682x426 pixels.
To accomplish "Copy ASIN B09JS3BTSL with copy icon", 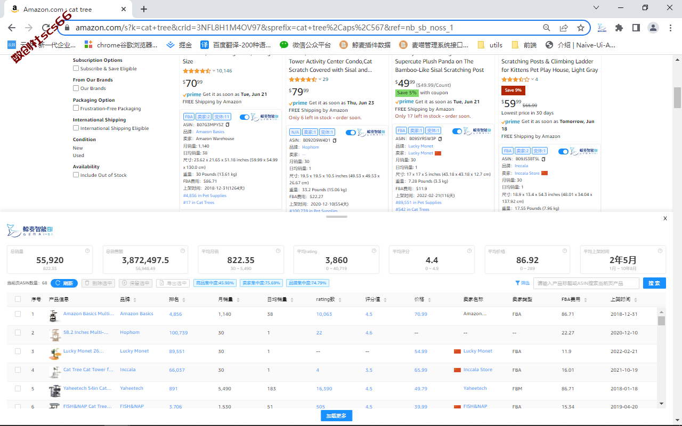I will tap(543, 159).
